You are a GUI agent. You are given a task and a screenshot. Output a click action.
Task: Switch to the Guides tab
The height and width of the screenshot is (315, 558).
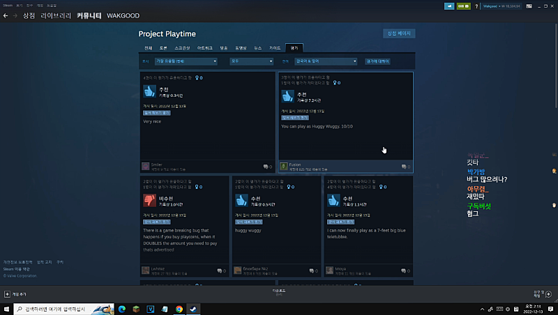point(275,48)
